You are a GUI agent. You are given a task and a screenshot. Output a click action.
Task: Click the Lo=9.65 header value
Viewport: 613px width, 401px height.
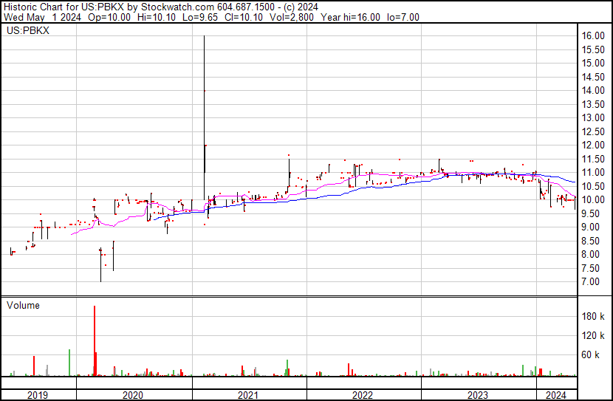coord(200,17)
